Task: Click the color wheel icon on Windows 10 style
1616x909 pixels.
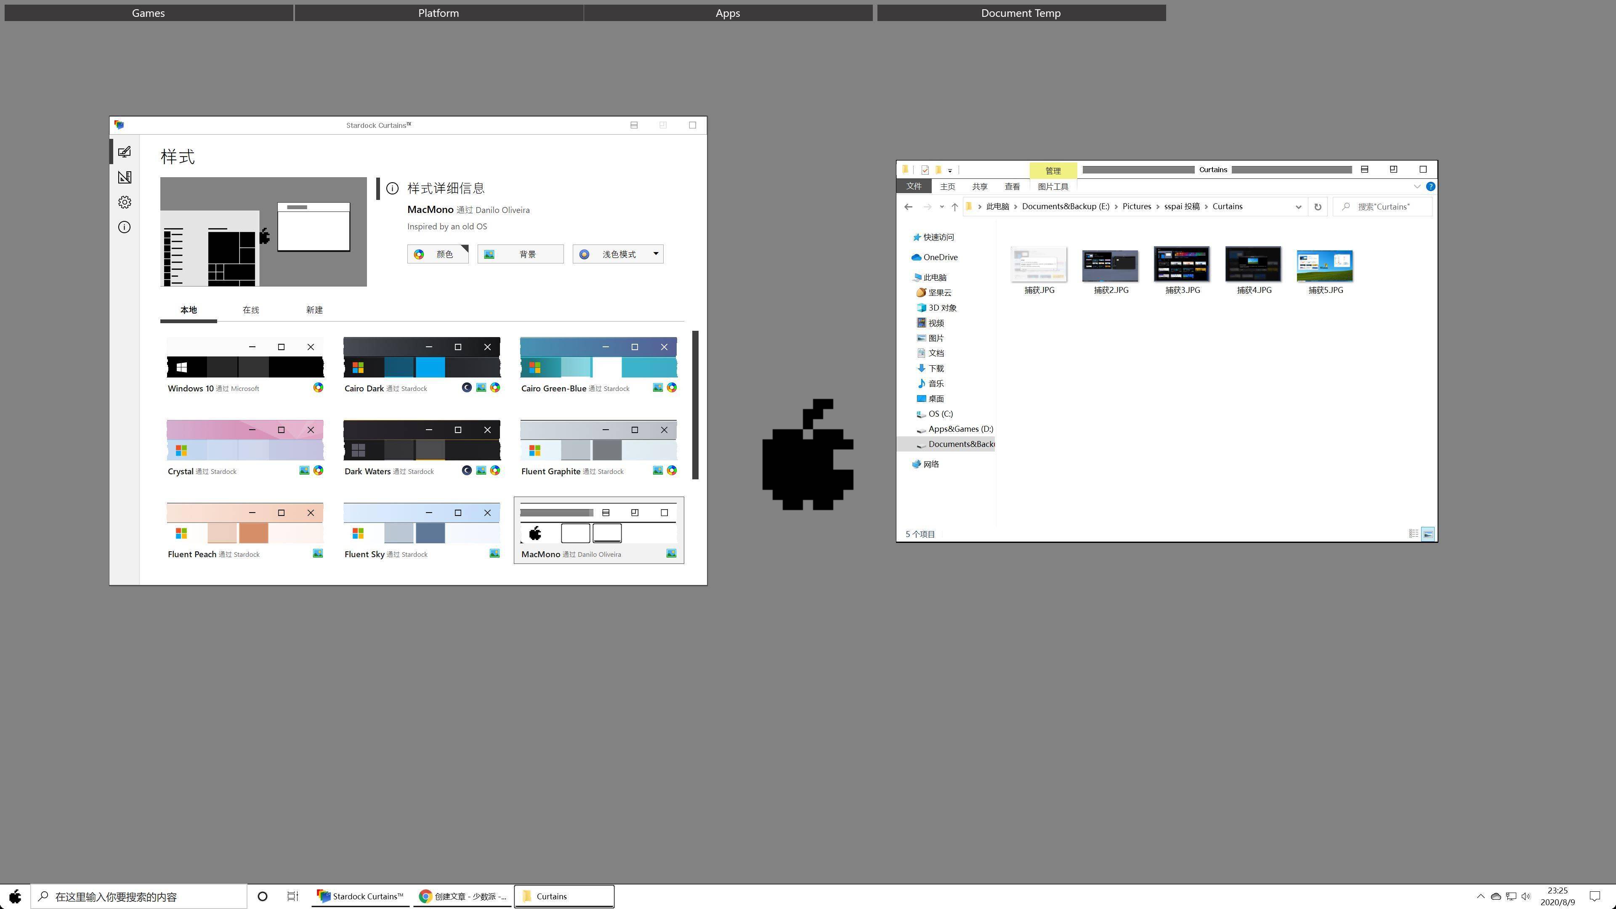Action: [x=318, y=388]
